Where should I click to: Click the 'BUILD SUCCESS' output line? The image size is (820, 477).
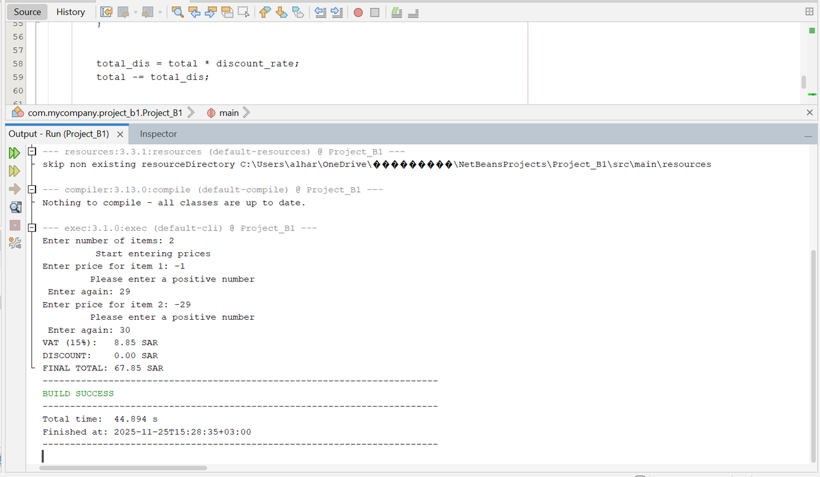(78, 394)
